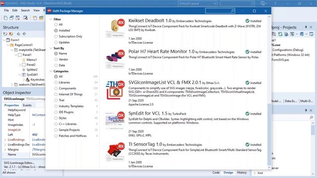Viewport: 317px width, 178px height.
Task: Select the Patches and Hotfixes category
Action: click(x=56, y=136)
